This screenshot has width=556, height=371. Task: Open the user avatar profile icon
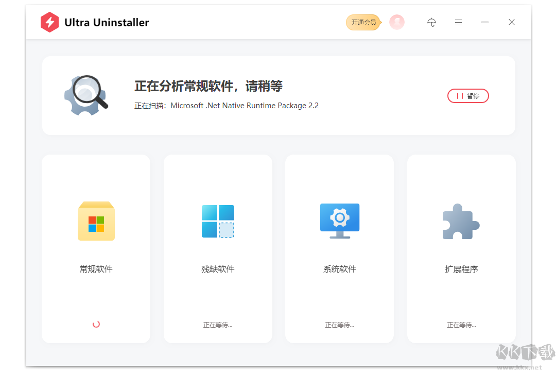pyautogui.click(x=396, y=22)
